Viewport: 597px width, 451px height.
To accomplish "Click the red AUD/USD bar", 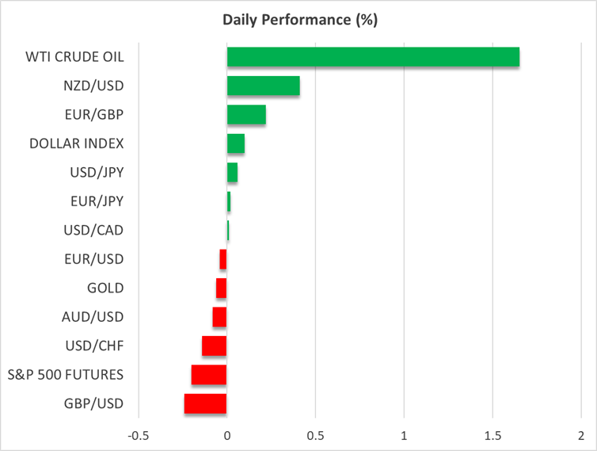I will 219,317.
